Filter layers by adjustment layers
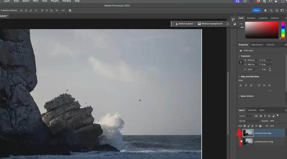Screen dimensions: 287x159 tap(261, 116)
